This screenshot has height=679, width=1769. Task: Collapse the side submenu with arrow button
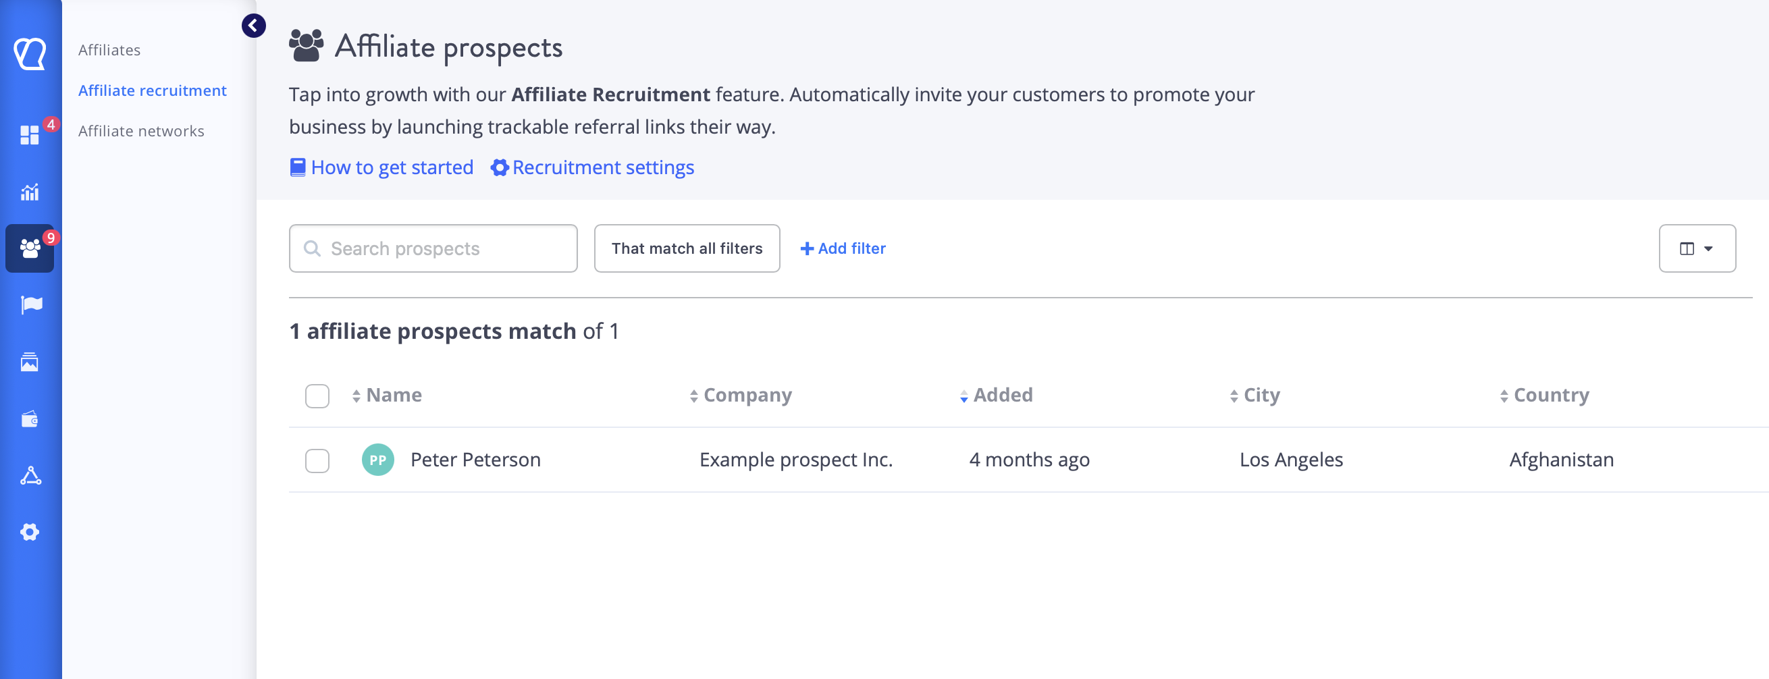point(253,26)
